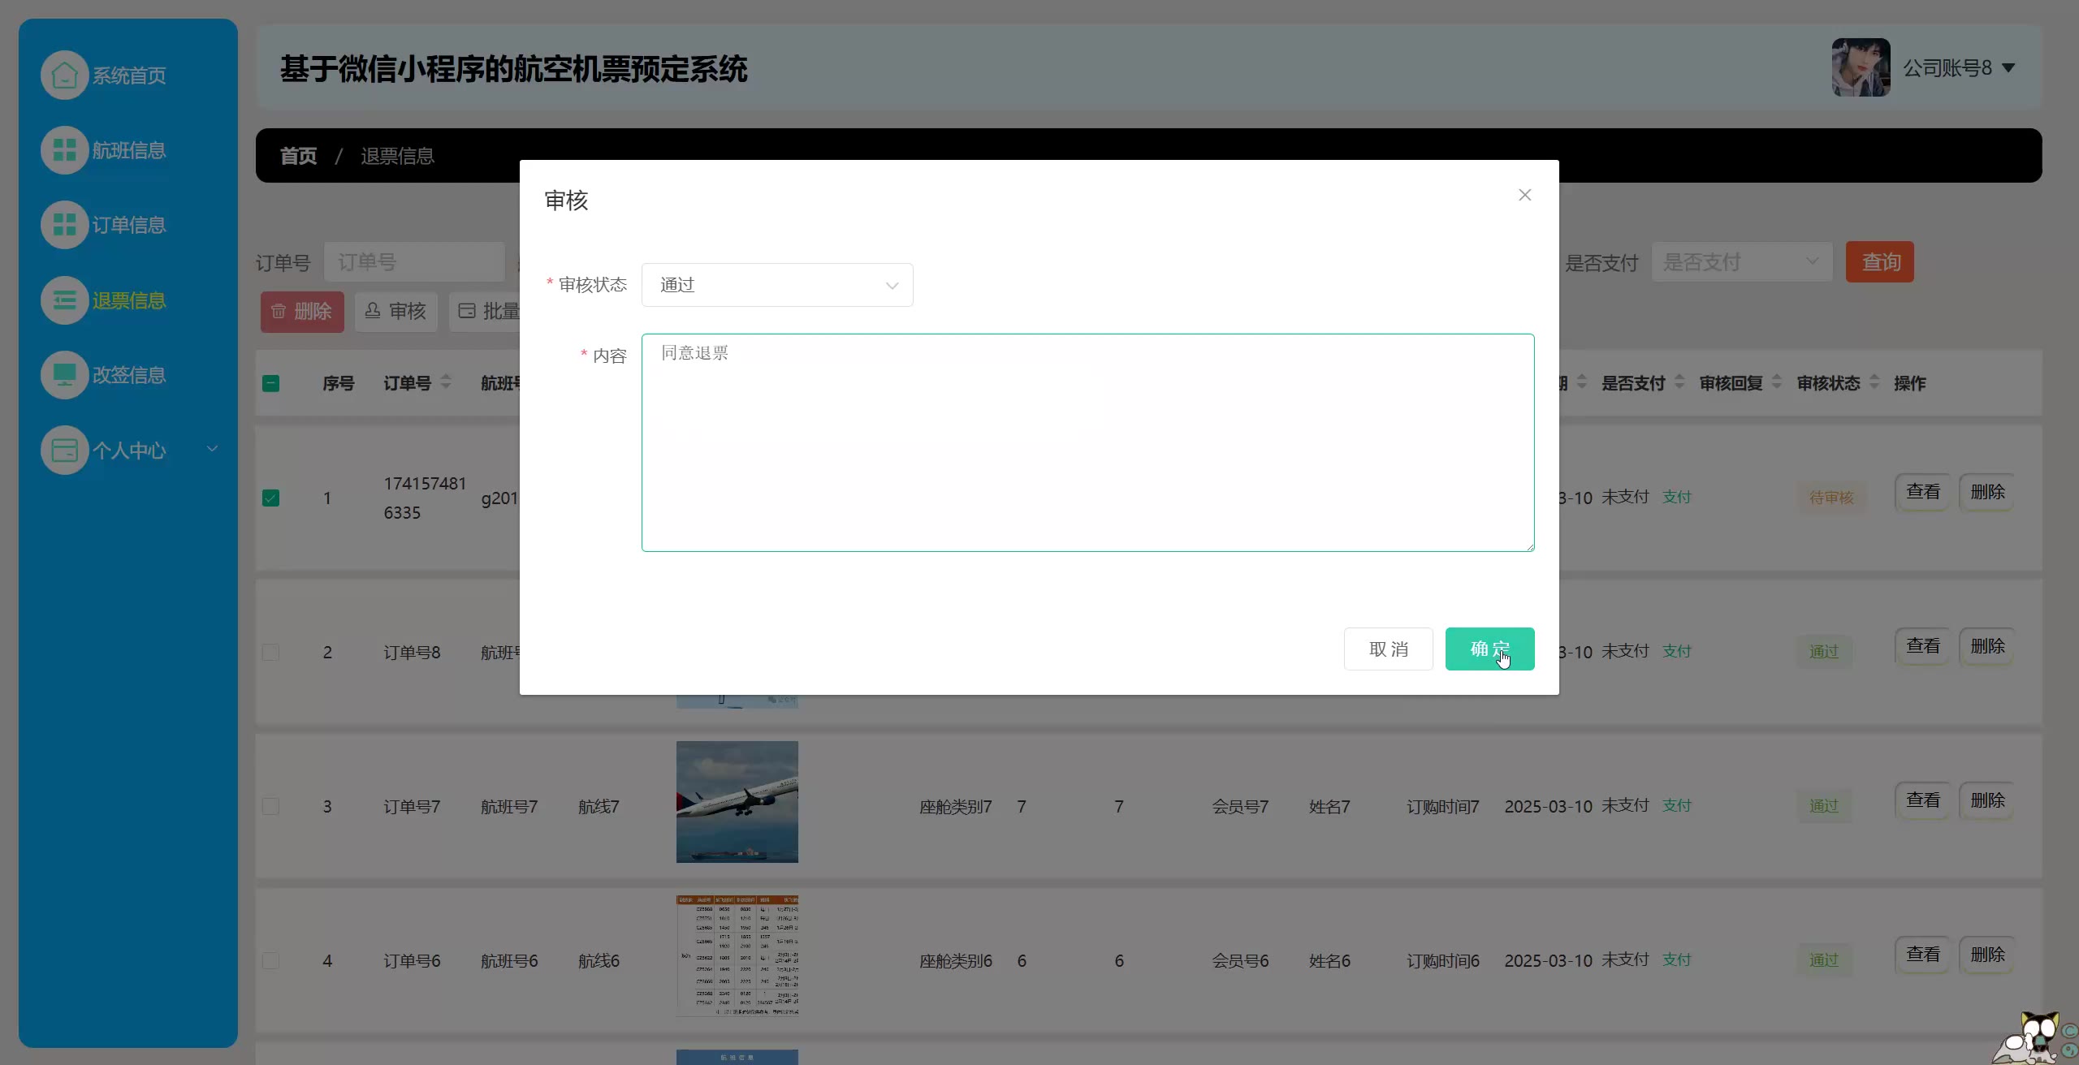Click inside the 内容 text area
The image size is (2079, 1065).
click(1087, 442)
